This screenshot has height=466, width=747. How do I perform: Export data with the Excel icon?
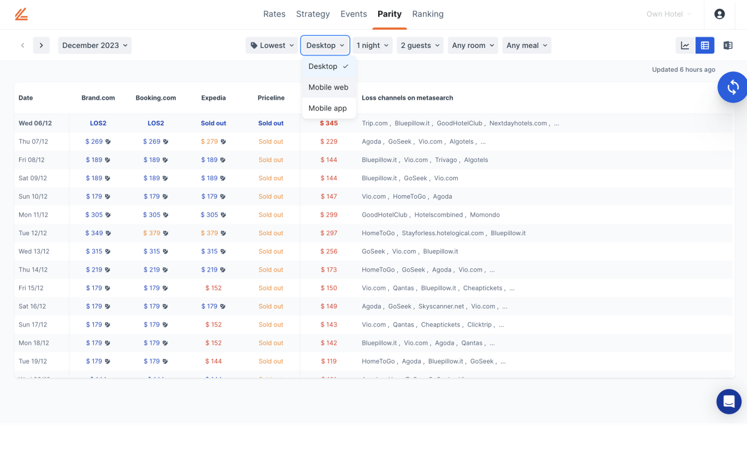[728, 45]
